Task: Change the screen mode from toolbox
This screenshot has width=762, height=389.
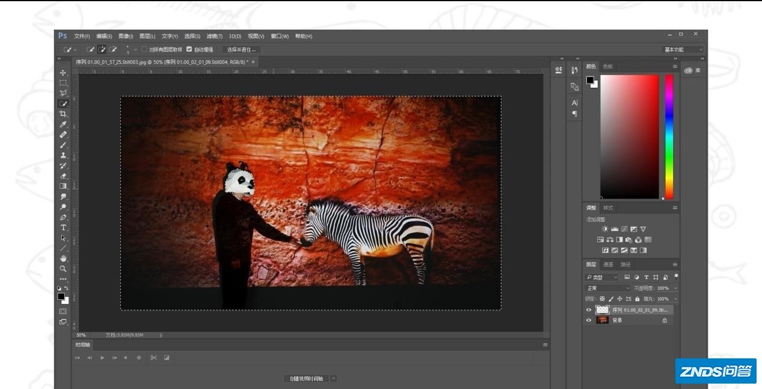Action: [x=63, y=322]
